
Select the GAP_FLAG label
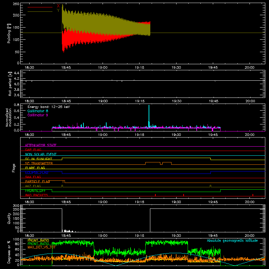tap(33, 150)
